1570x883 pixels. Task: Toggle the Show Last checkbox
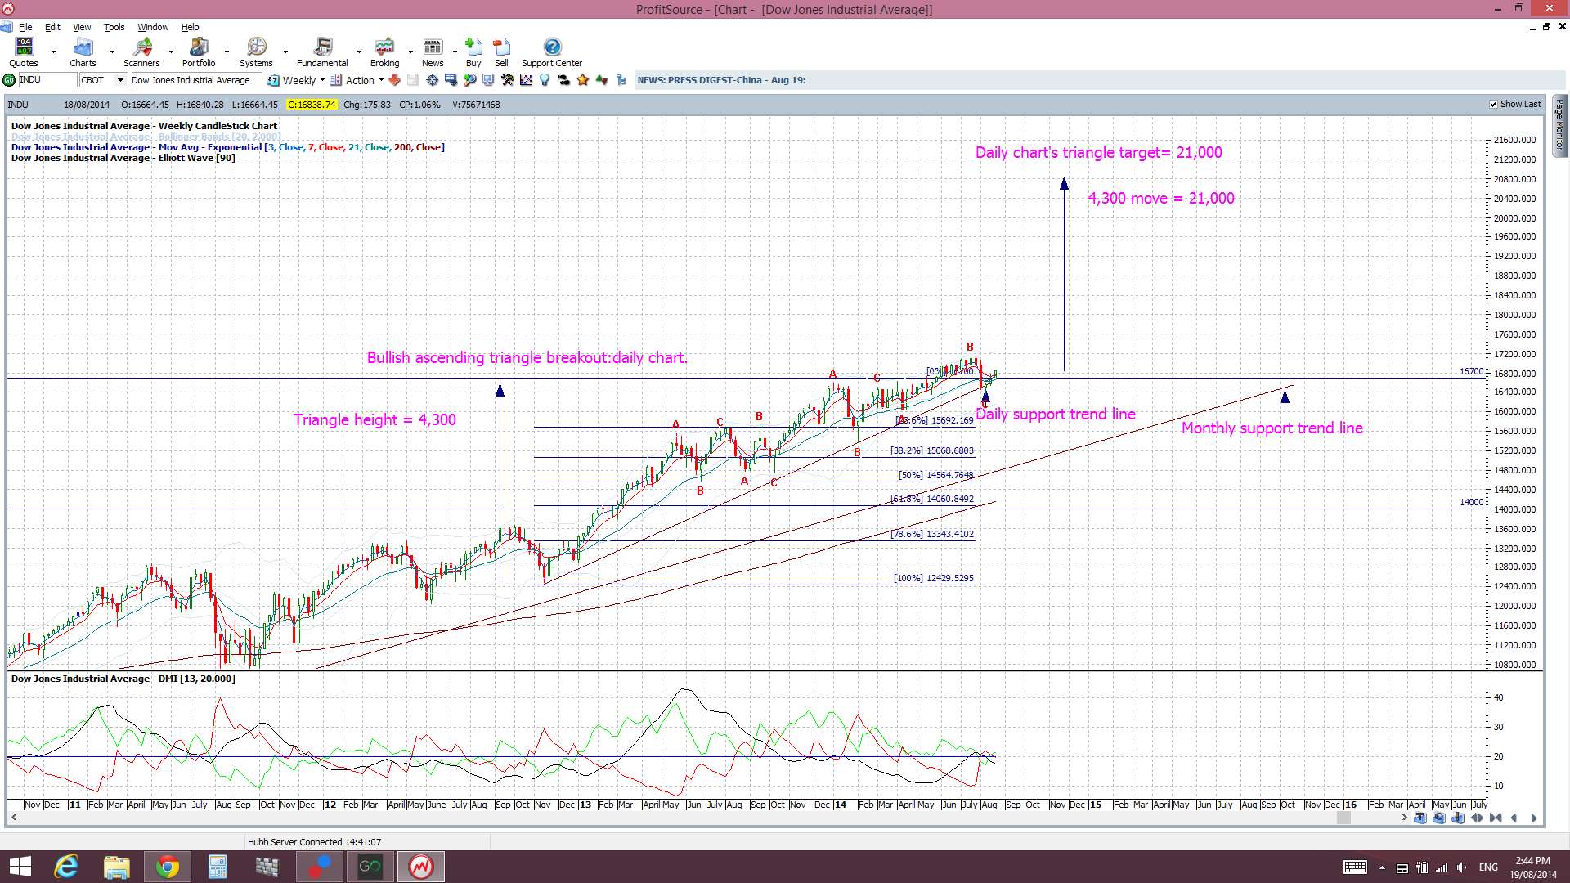point(1494,105)
